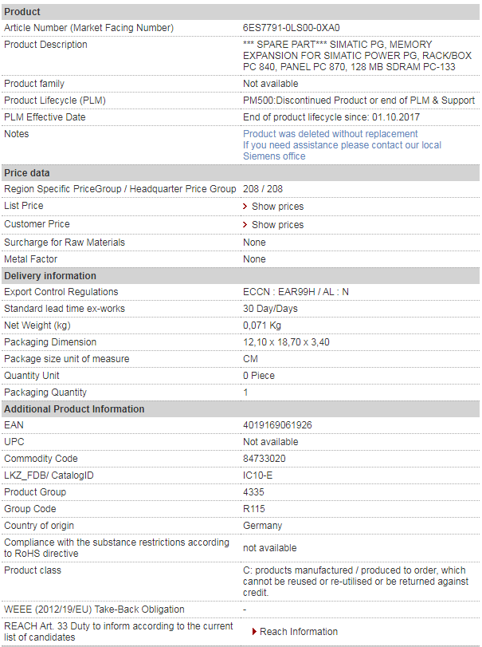
Task: Select the EAN value 4019169061926
Action: (277, 425)
